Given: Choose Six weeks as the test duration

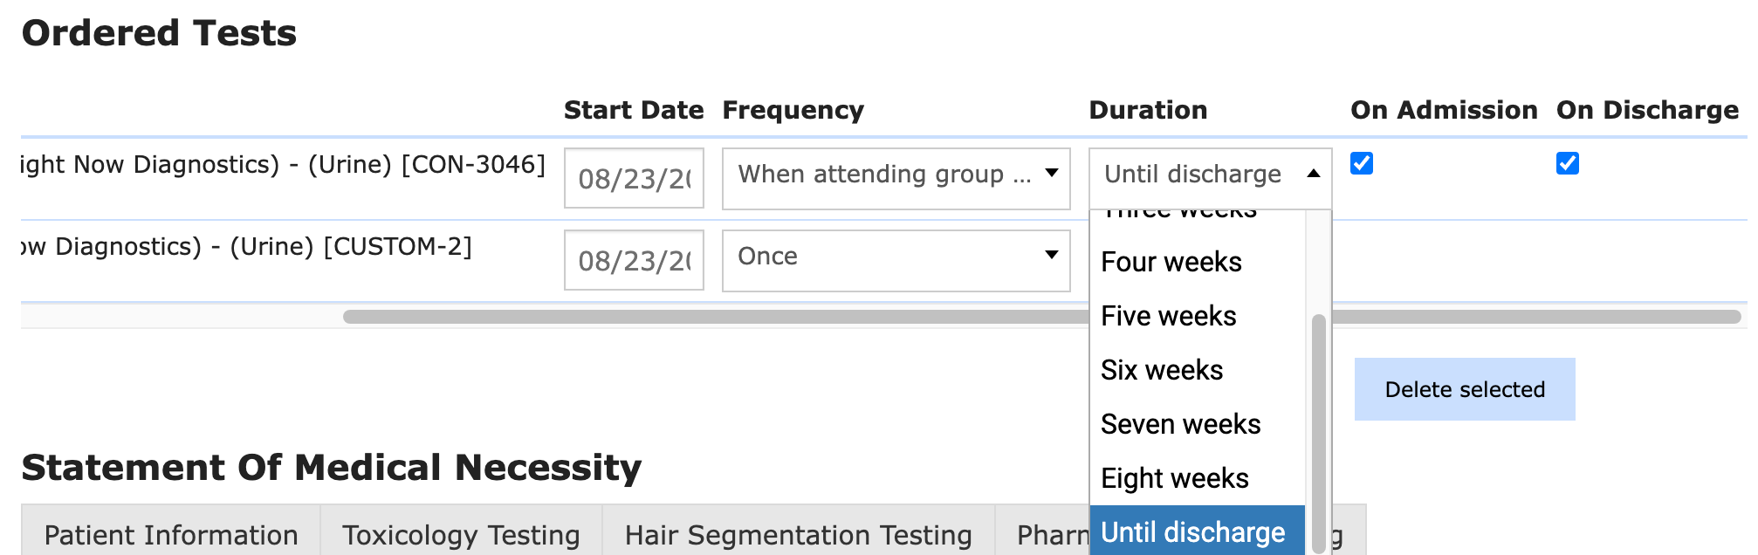Looking at the screenshot, I should click(x=1162, y=370).
